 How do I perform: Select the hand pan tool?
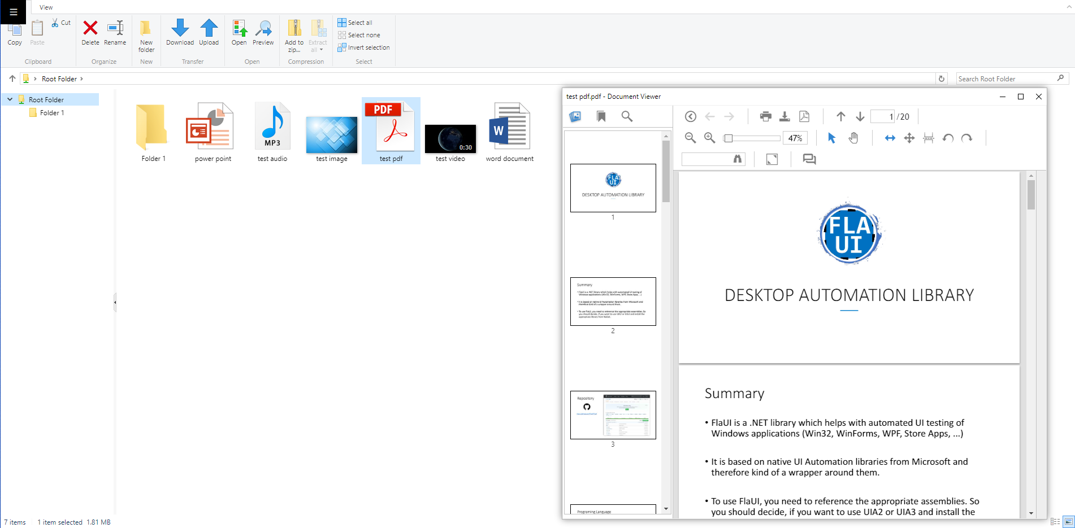click(x=853, y=138)
